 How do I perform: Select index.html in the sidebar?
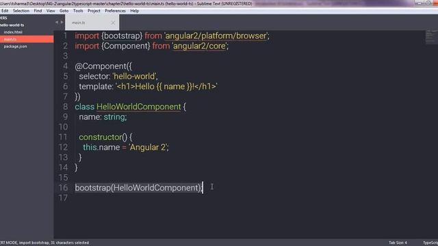coord(13,32)
